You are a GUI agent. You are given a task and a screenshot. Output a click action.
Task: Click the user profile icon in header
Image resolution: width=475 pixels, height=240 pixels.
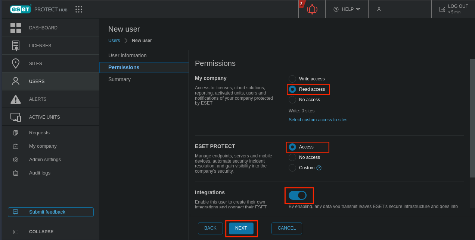379,9
